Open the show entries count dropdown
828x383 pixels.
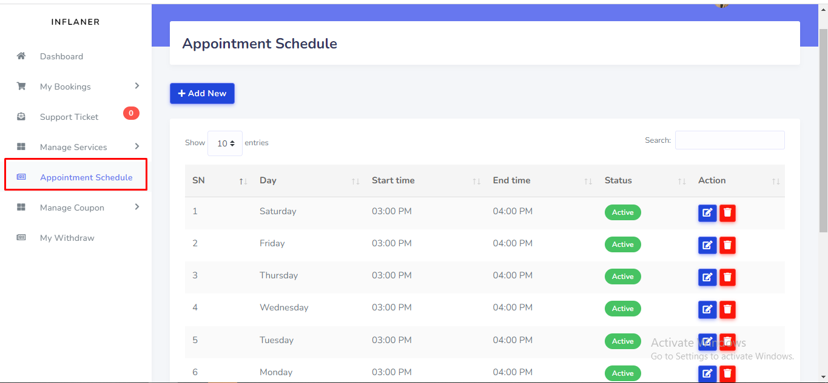[x=225, y=143]
